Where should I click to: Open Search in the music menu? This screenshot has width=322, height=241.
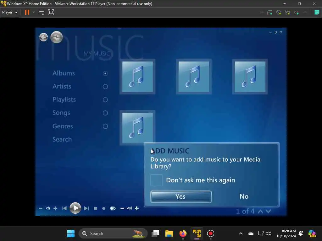coord(62,139)
